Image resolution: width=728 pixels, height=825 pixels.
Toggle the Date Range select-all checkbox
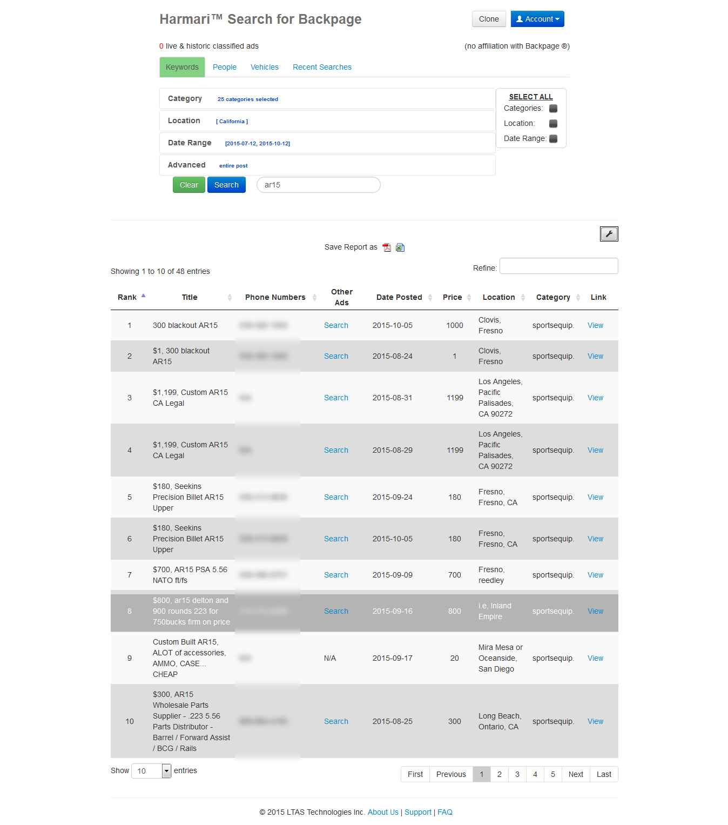(553, 139)
